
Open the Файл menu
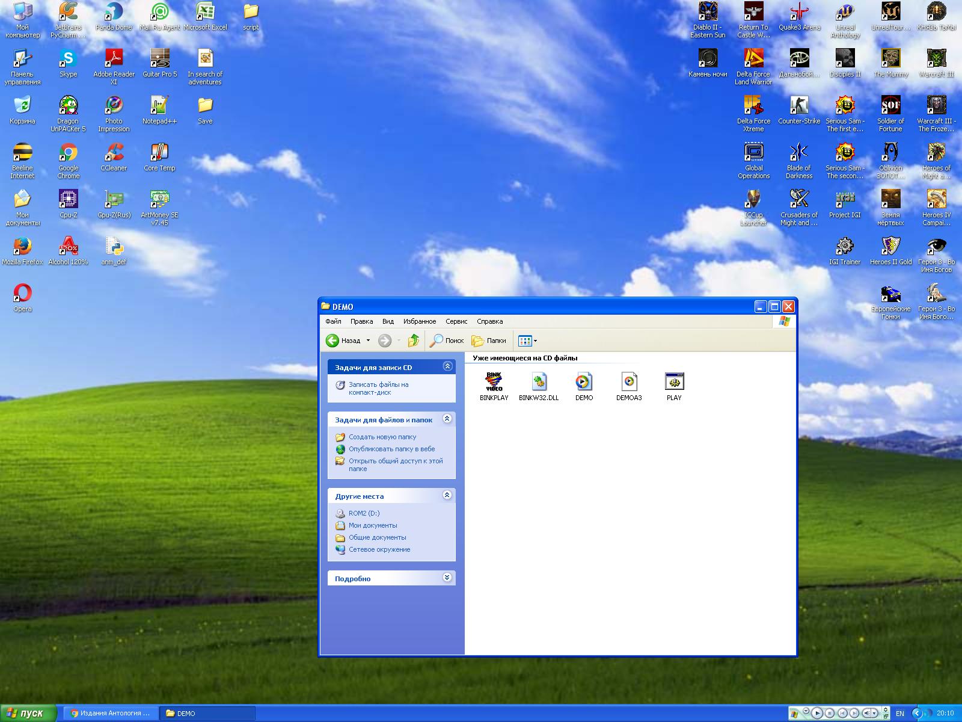point(333,321)
